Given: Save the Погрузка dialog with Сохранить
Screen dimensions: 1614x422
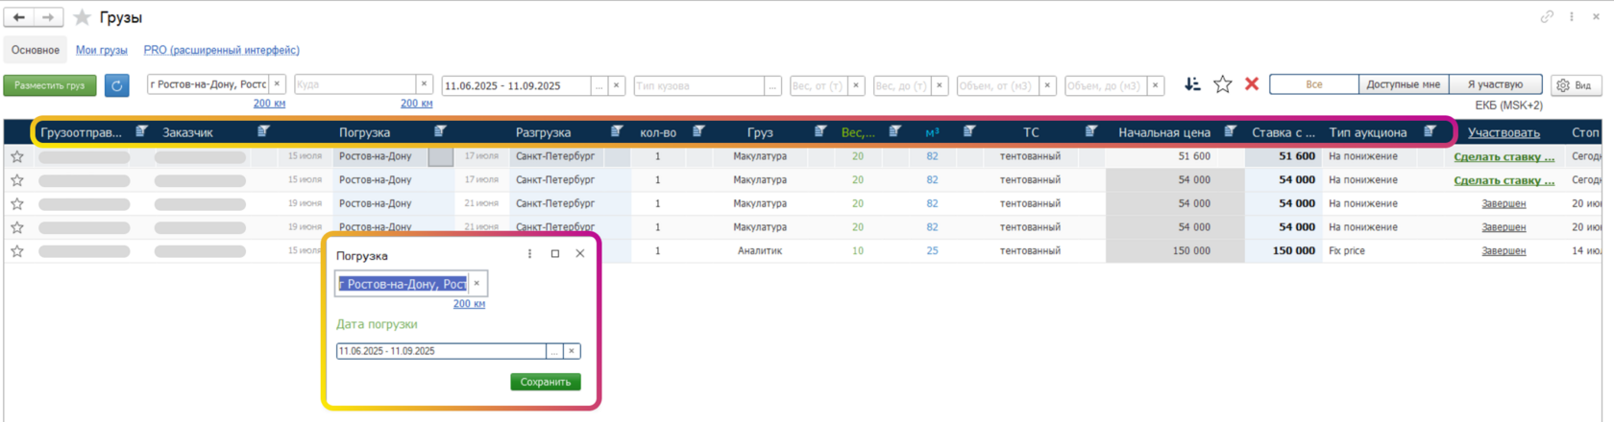Looking at the screenshot, I should tap(546, 382).
